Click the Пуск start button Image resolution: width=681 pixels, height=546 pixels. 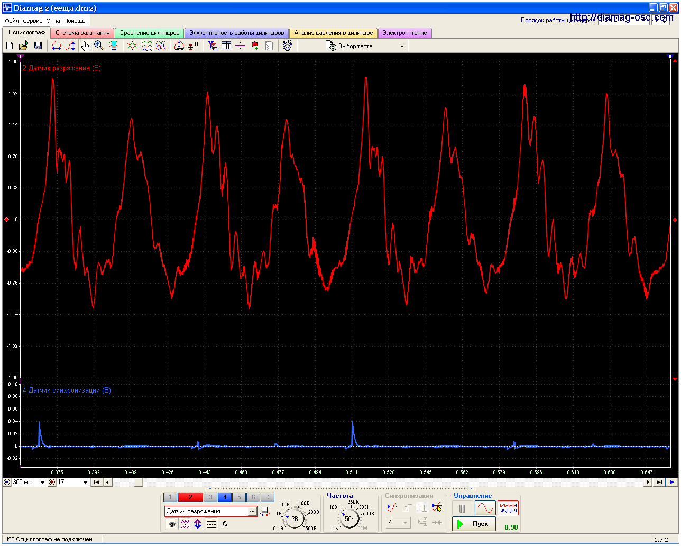pyautogui.click(x=474, y=524)
